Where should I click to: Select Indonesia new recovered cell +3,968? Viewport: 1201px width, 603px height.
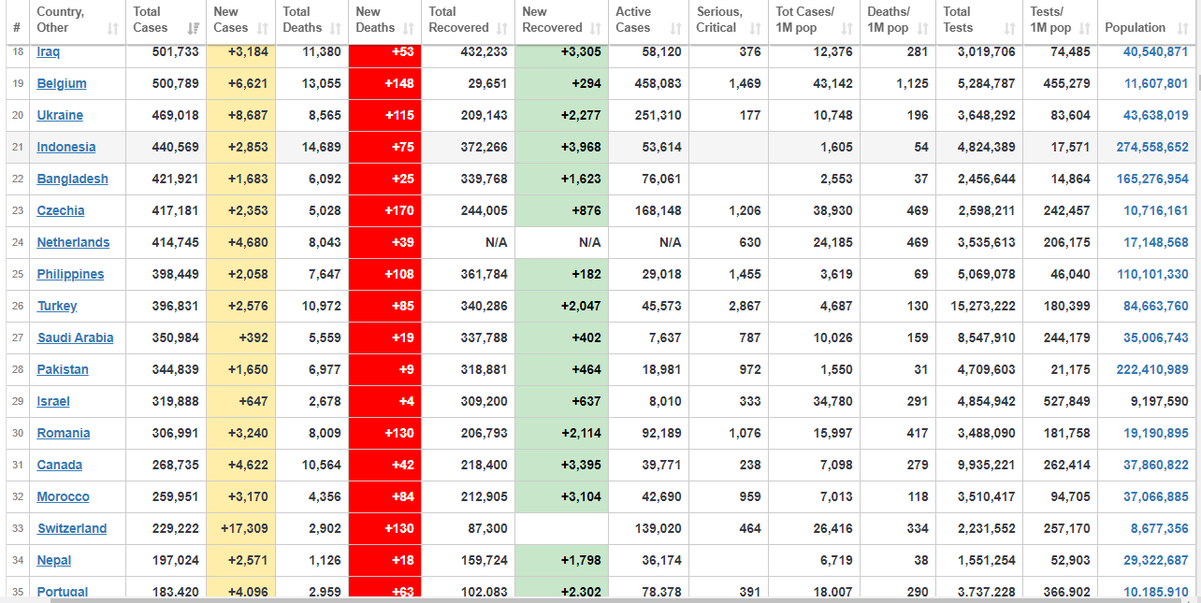coord(561,147)
